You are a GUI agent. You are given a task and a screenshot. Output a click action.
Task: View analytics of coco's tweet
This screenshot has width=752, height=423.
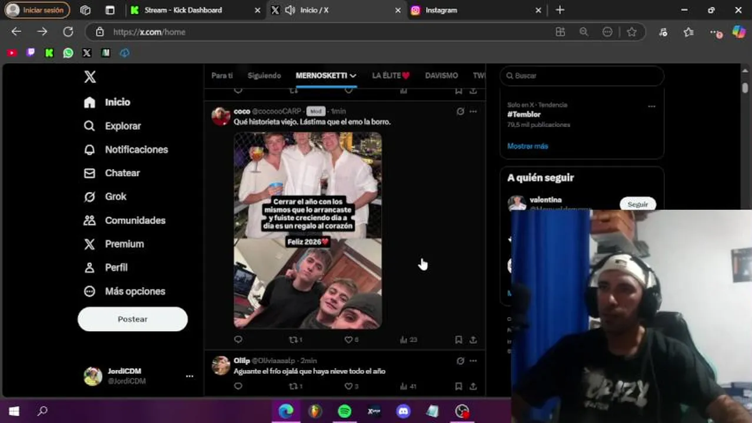click(408, 340)
